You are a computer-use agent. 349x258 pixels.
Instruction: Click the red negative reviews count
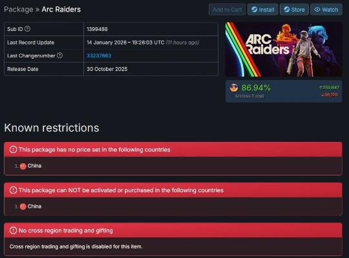[x=330, y=95]
